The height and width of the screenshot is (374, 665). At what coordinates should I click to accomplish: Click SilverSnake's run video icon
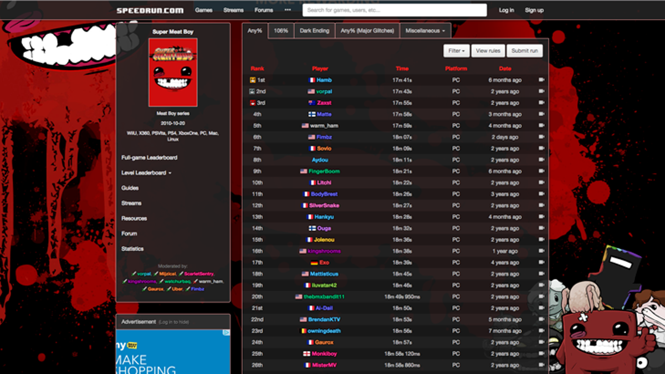(x=541, y=206)
